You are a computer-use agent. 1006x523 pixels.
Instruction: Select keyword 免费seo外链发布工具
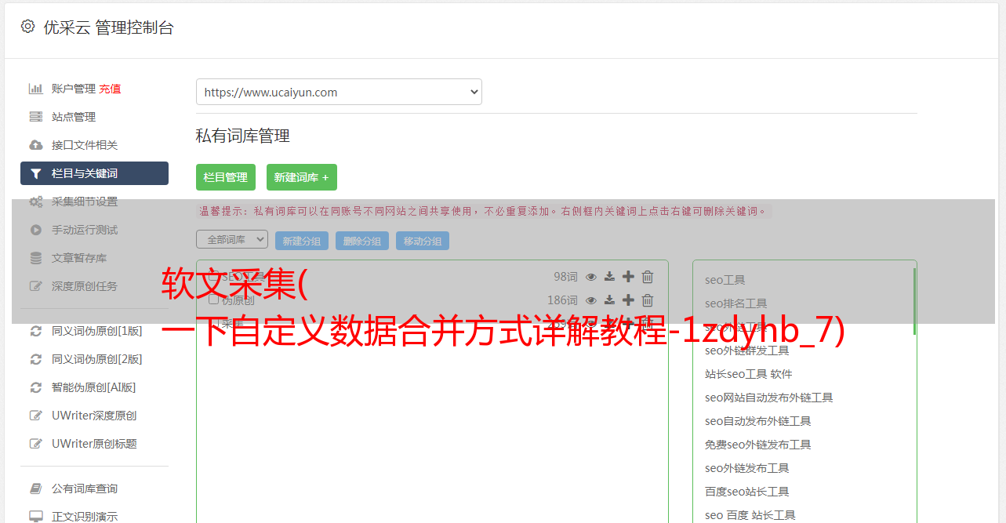tap(758, 445)
